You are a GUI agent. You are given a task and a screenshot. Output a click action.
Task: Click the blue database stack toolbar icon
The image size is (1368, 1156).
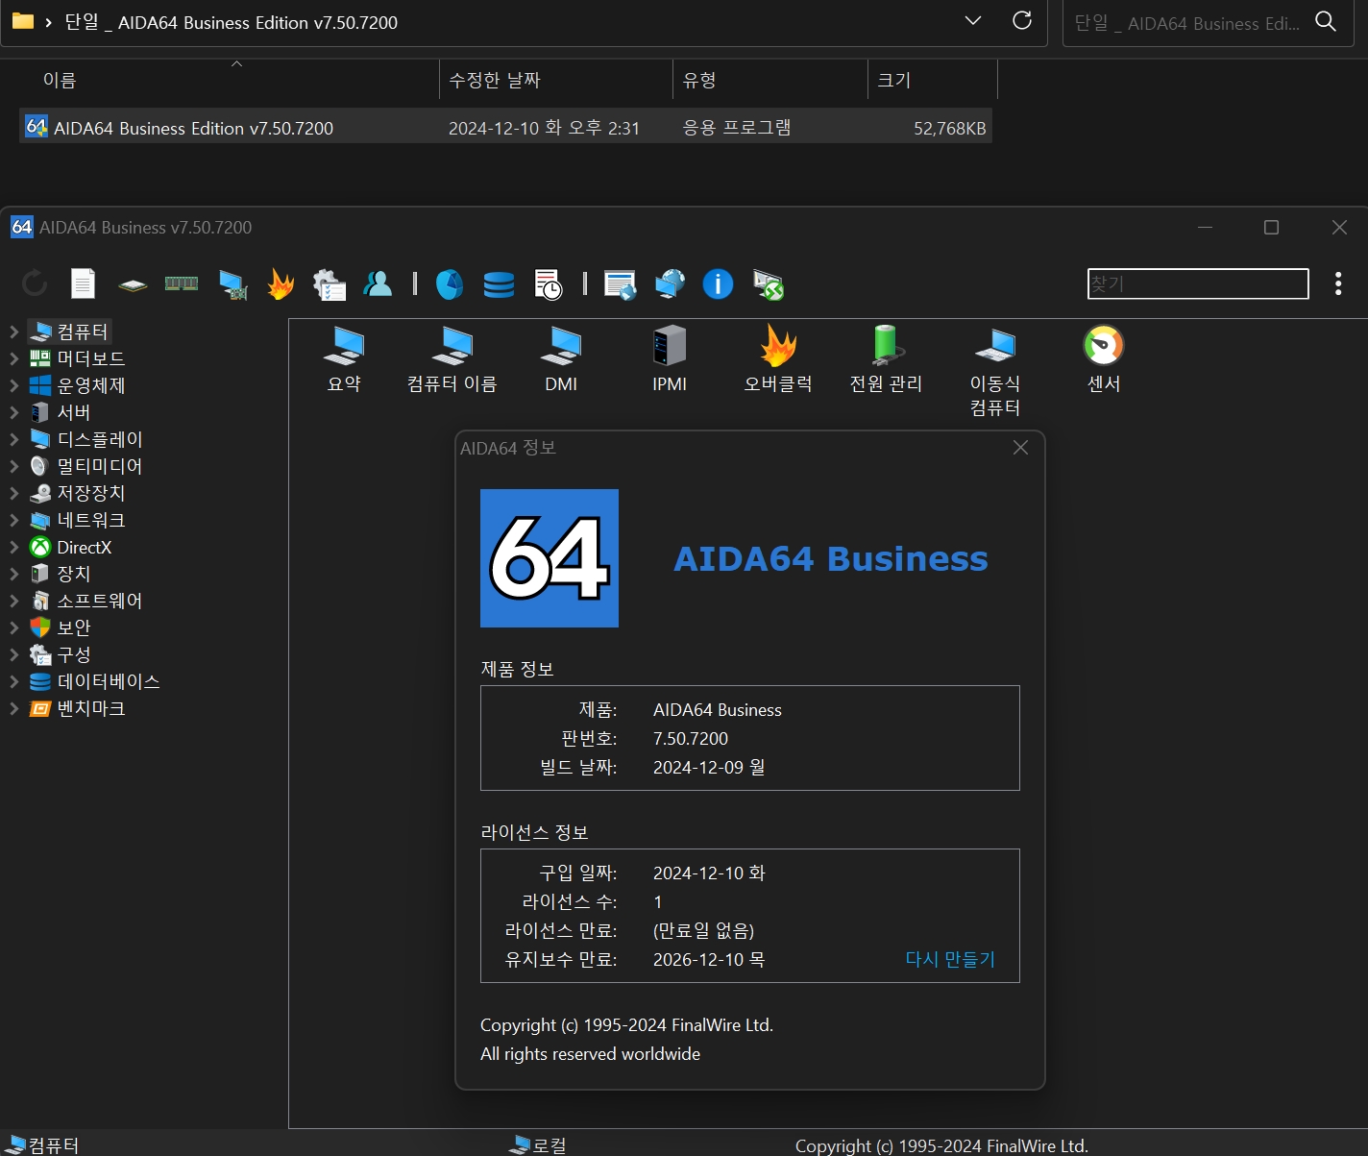click(499, 284)
